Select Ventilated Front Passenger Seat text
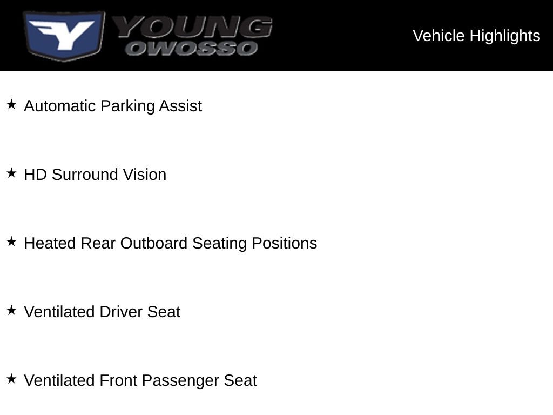553x415 pixels. coord(140,381)
